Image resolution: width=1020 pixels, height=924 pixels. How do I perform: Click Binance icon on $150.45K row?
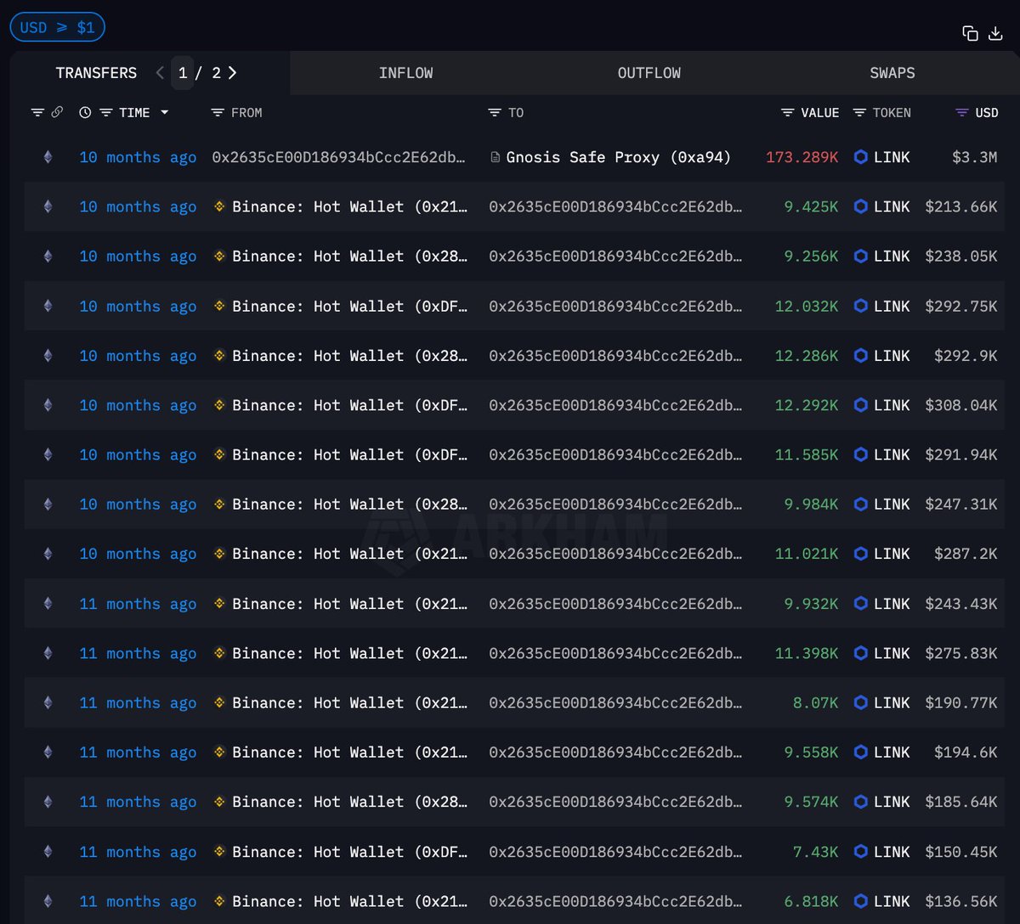tap(219, 851)
